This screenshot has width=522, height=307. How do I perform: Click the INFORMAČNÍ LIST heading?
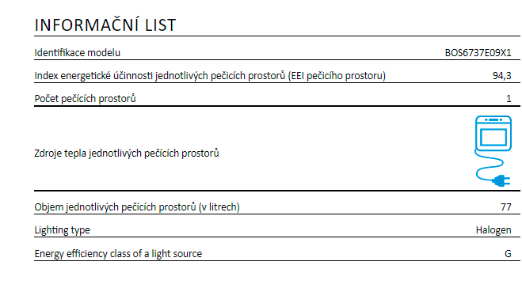tap(105, 25)
